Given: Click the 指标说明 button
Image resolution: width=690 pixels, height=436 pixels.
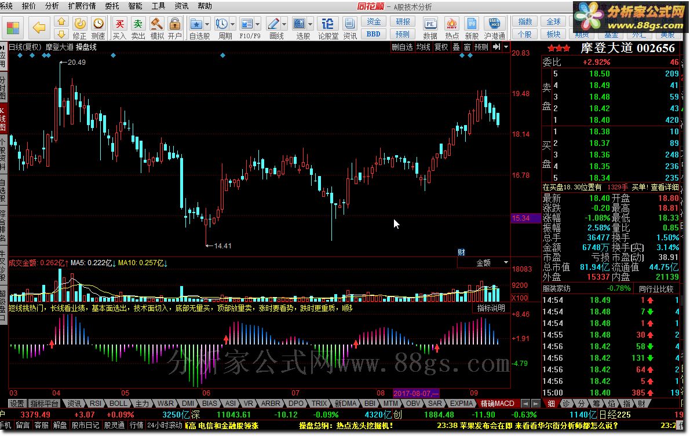Looking at the screenshot, I should point(491,308).
